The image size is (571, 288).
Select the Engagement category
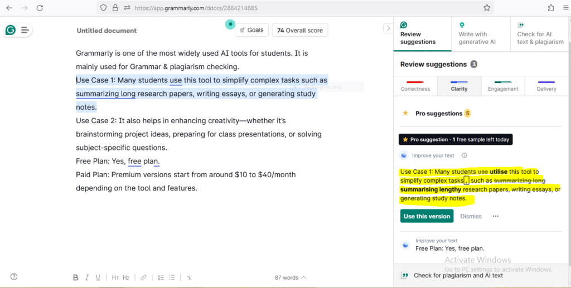503,86
